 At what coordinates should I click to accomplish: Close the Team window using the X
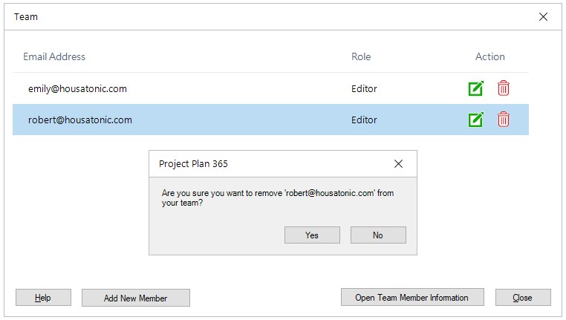click(x=543, y=16)
